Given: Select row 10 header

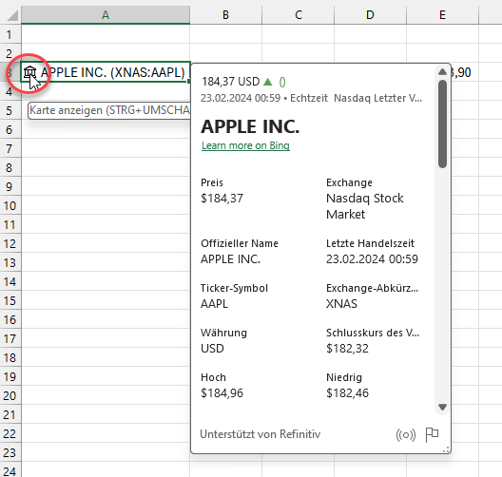Looking at the screenshot, I should (10, 205).
